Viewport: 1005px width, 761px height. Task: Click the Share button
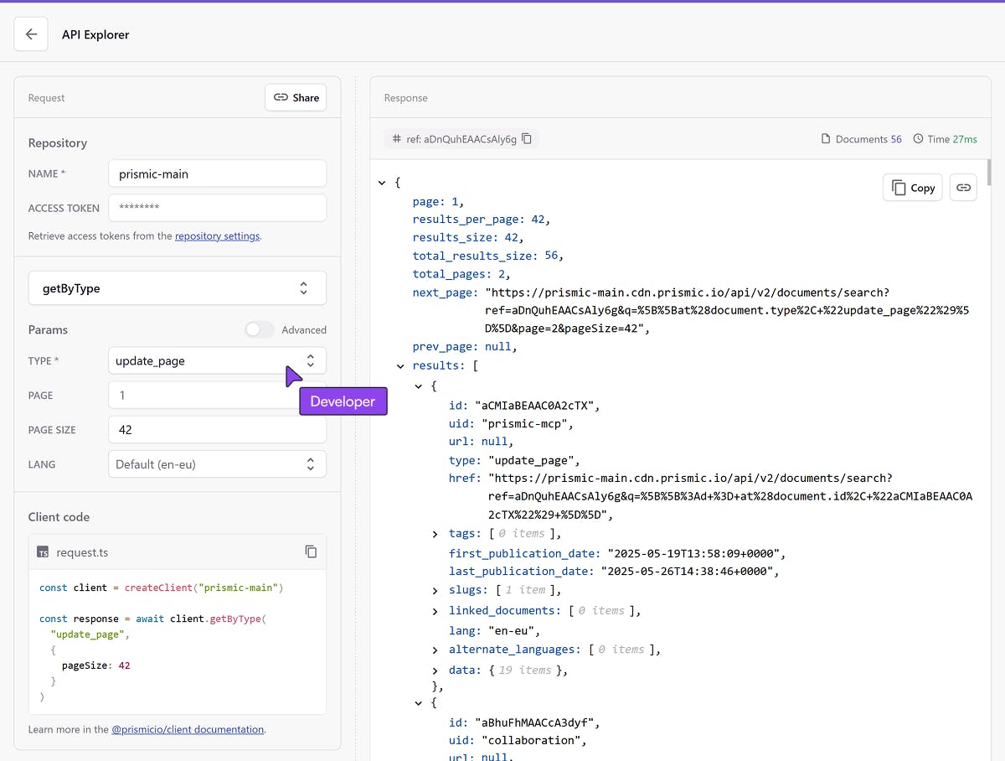click(296, 98)
